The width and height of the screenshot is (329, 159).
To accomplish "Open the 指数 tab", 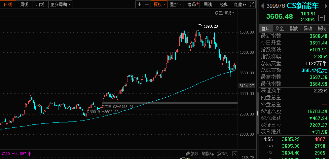I will click(294, 29).
